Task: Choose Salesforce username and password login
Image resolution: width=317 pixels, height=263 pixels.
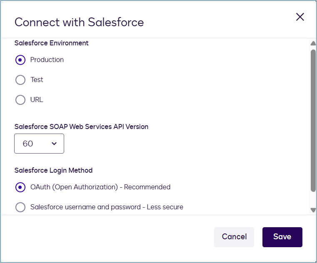Action: [20, 207]
